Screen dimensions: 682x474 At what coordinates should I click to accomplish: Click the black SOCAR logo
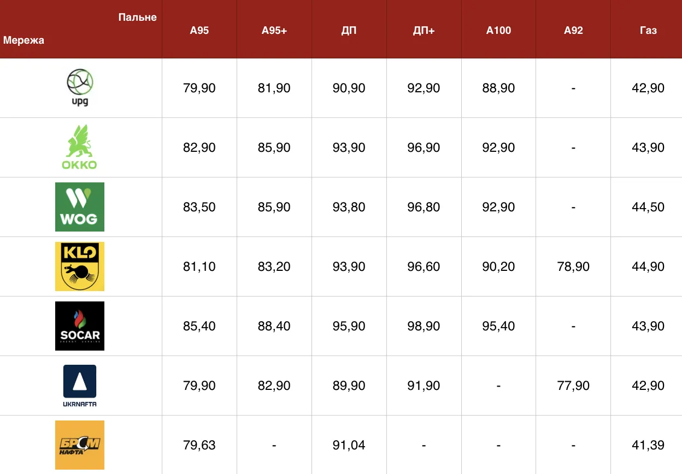[80, 326]
